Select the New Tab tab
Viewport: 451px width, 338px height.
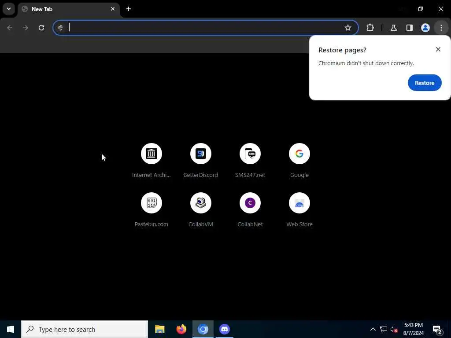click(x=69, y=9)
